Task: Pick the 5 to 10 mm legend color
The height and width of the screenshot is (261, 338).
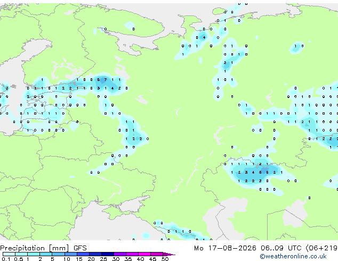Action: (x=58, y=254)
